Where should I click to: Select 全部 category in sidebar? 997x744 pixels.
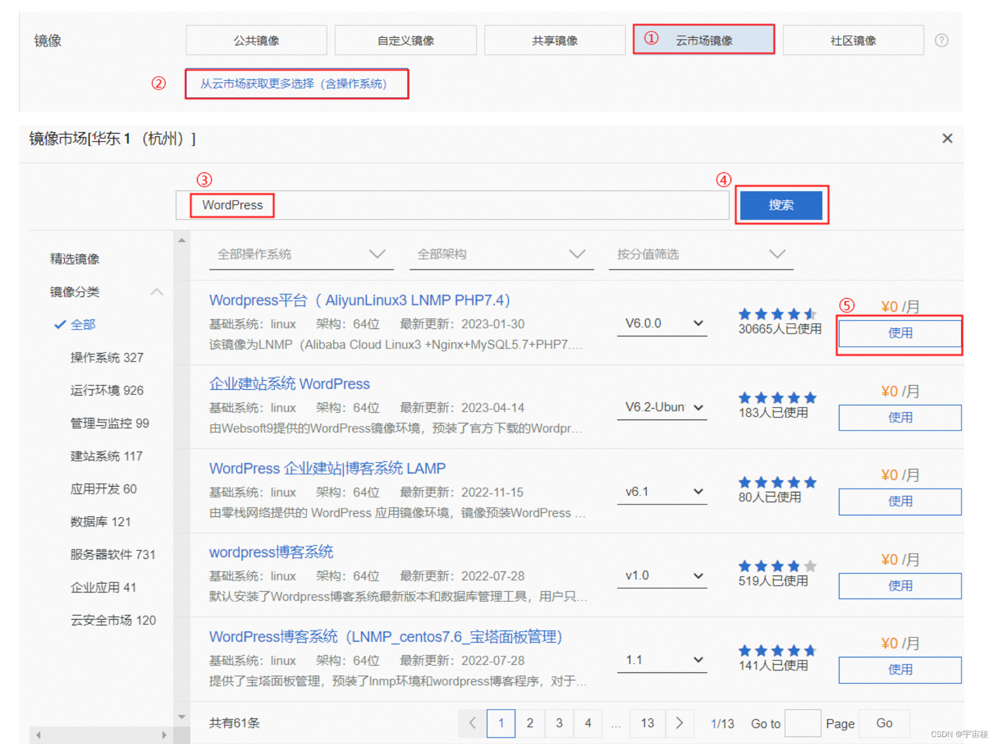(x=83, y=324)
